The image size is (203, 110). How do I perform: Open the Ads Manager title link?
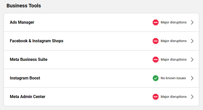22,22
